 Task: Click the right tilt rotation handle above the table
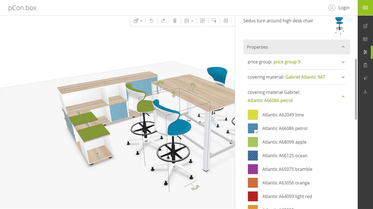pos(193,85)
